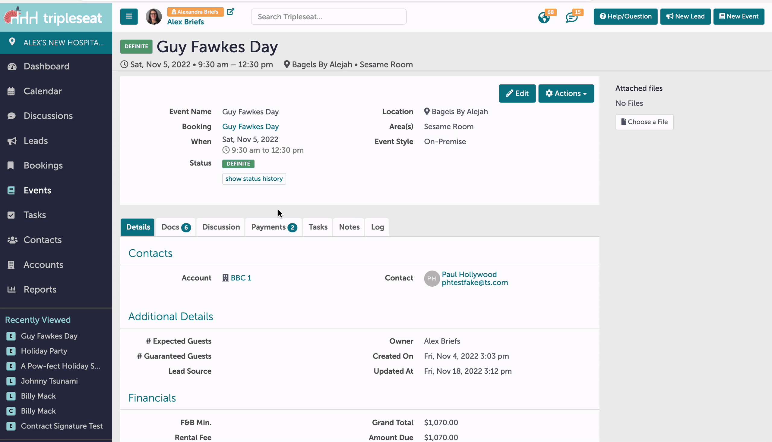Open recently viewed Billy Mack lead

38,396
